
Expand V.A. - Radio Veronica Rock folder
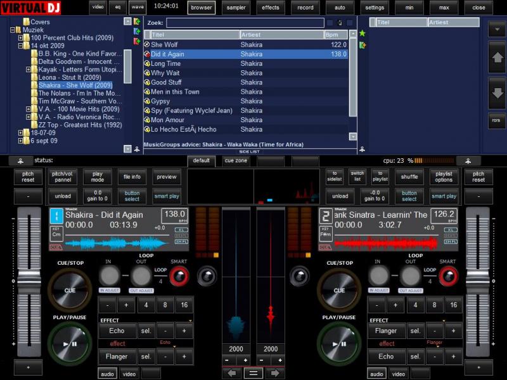click(28, 117)
